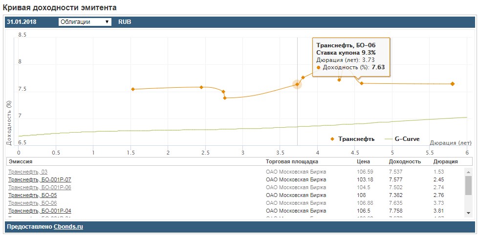Open the Транснефть, БО-001Р-07 link
The height and width of the screenshot is (236, 478).
click(x=40, y=179)
